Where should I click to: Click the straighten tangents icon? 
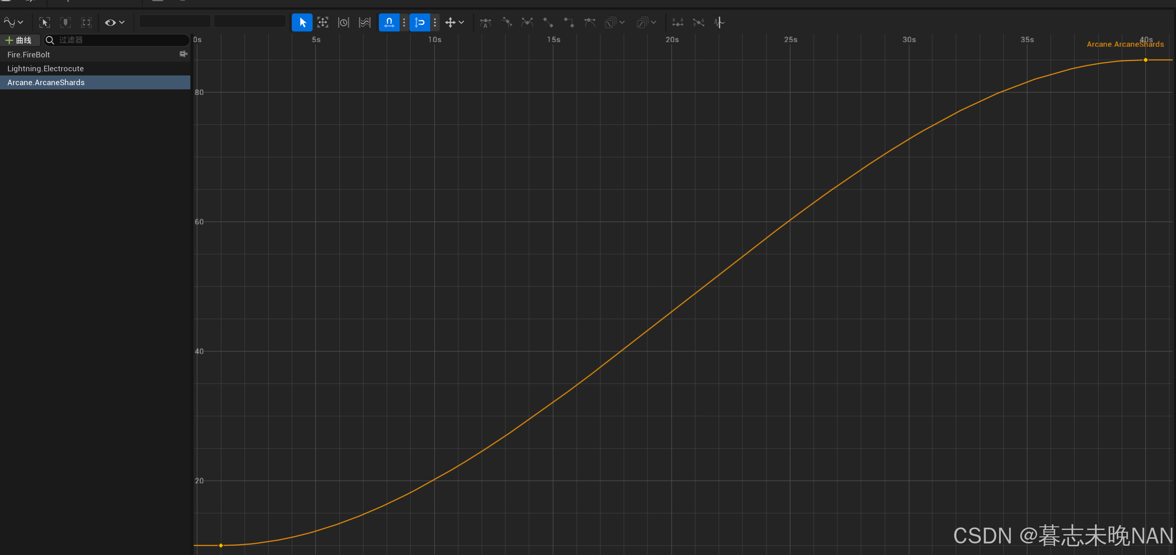698,22
